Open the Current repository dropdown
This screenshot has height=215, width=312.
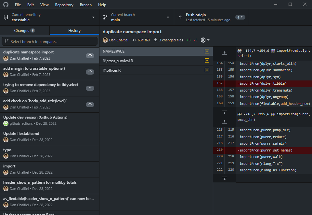49,17
